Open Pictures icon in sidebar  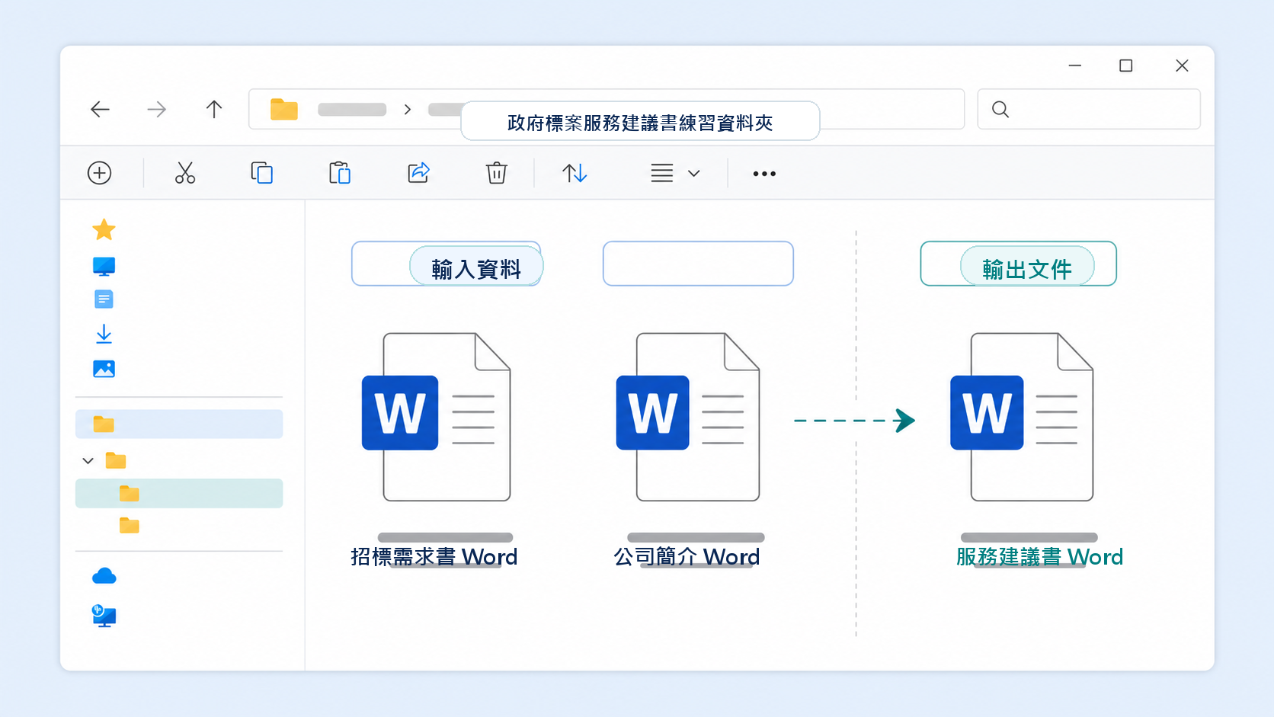104,369
